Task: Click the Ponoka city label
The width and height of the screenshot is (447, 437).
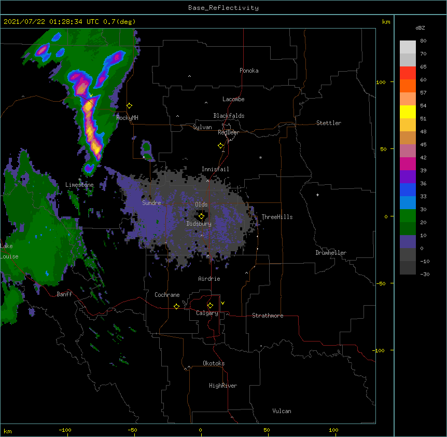Action: tap(249, 71)
